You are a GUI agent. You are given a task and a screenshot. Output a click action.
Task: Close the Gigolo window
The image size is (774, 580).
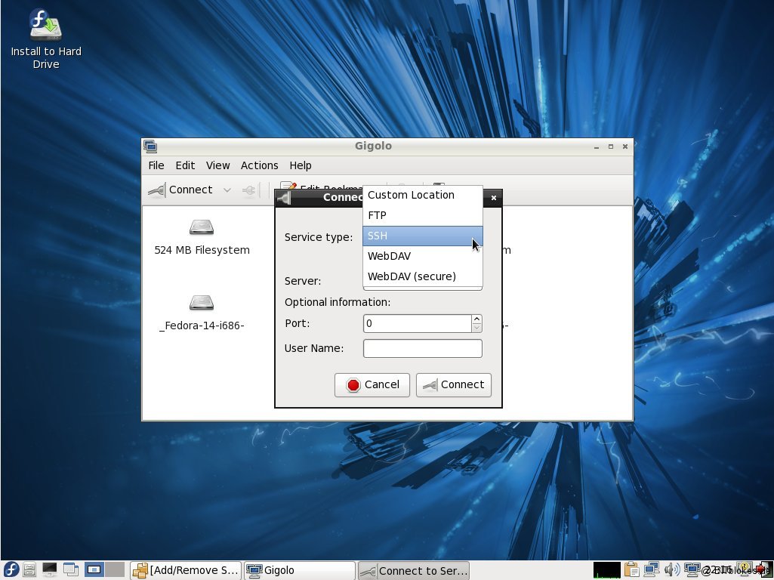pyautogui.click(x=625, y=147)
